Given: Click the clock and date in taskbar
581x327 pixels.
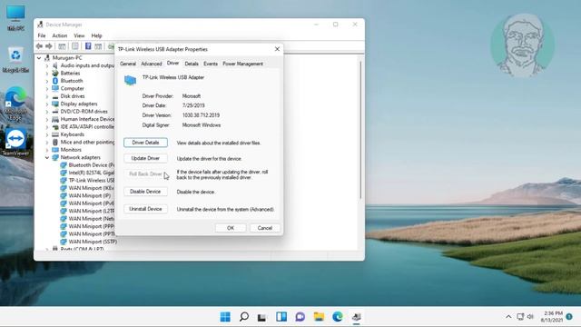Looking at the screenshot, I should point(552,316).
